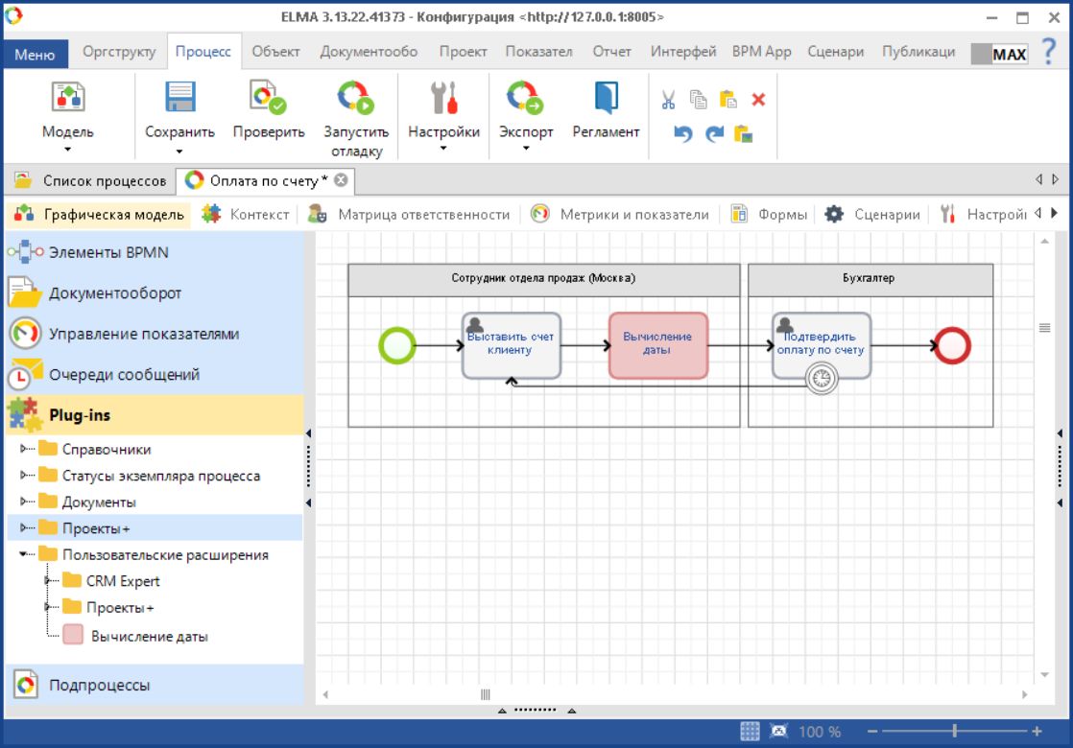Click the paste special icon beside Redo
Viewport: 1073px width, 748px height.
click(743, 133)
